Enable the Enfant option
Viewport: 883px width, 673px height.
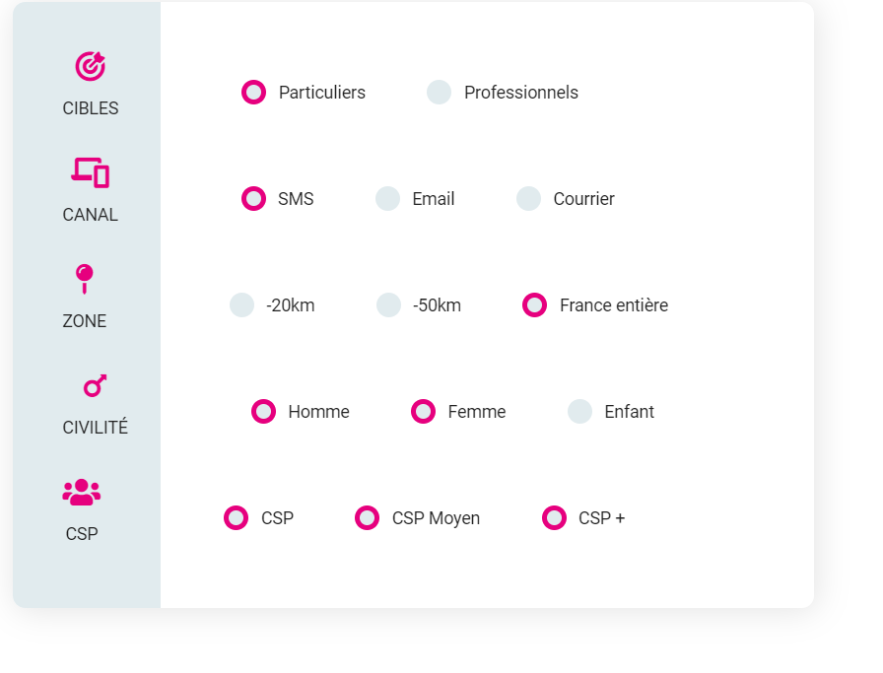[x=580, y=412]
